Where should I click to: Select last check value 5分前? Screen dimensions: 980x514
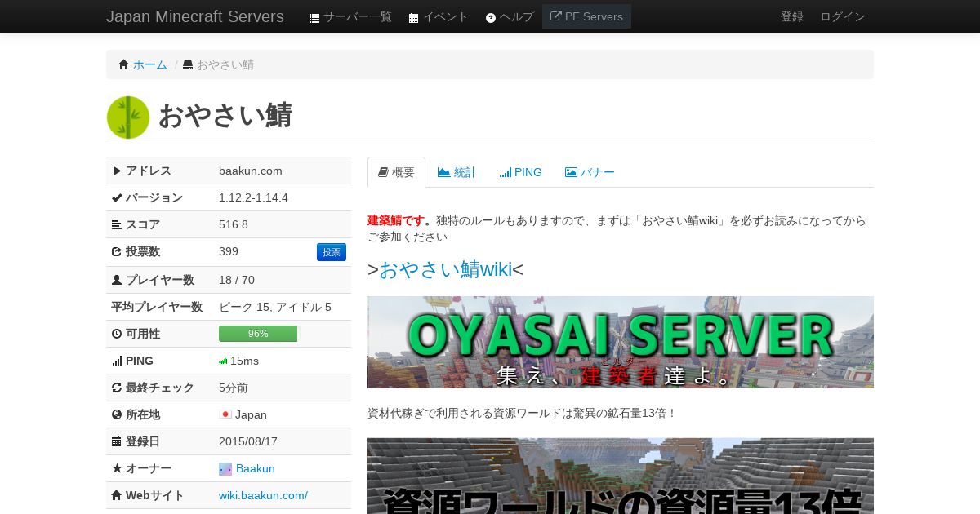[x=234, y=388]
